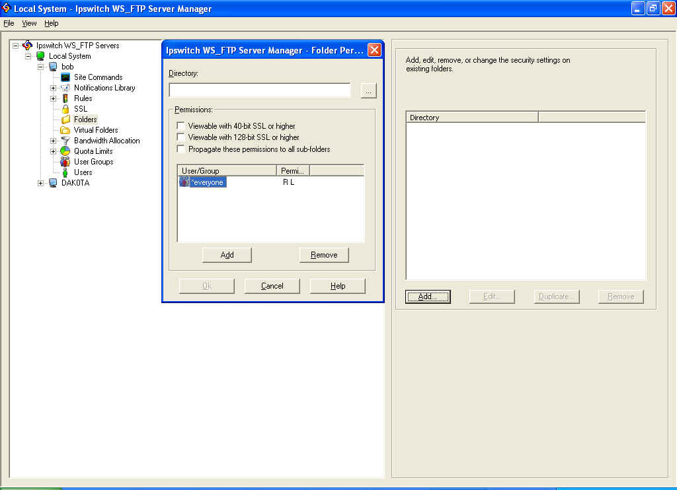
Task: Click the application logo in the title bar
Action: click(6, 8)
